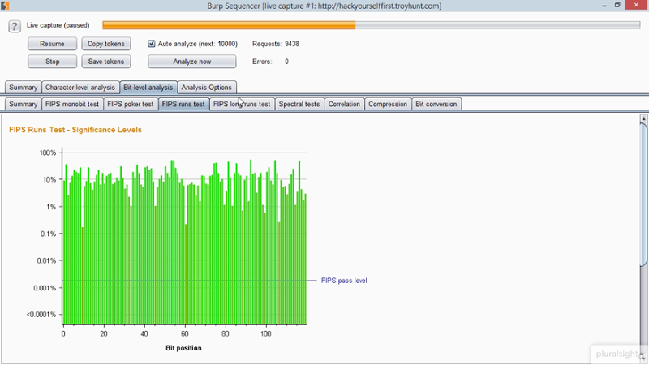Click the help question mark icon
Viewport: 649px width, 365px height.
15,26
